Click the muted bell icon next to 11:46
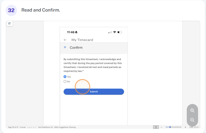Screen dimensions: 206x133 76,32
